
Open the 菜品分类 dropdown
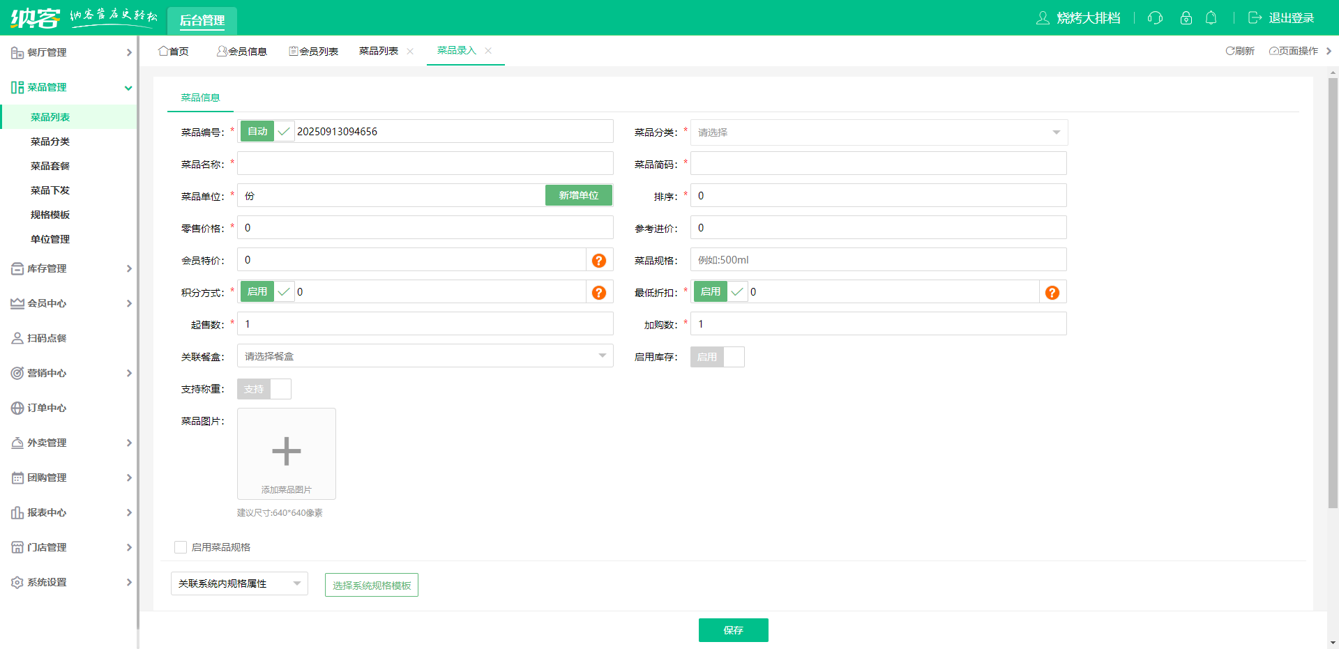coord(878,132)
